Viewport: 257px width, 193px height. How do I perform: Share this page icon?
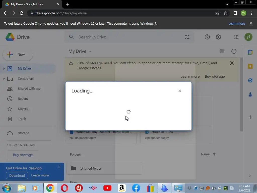tap(217, 13)
